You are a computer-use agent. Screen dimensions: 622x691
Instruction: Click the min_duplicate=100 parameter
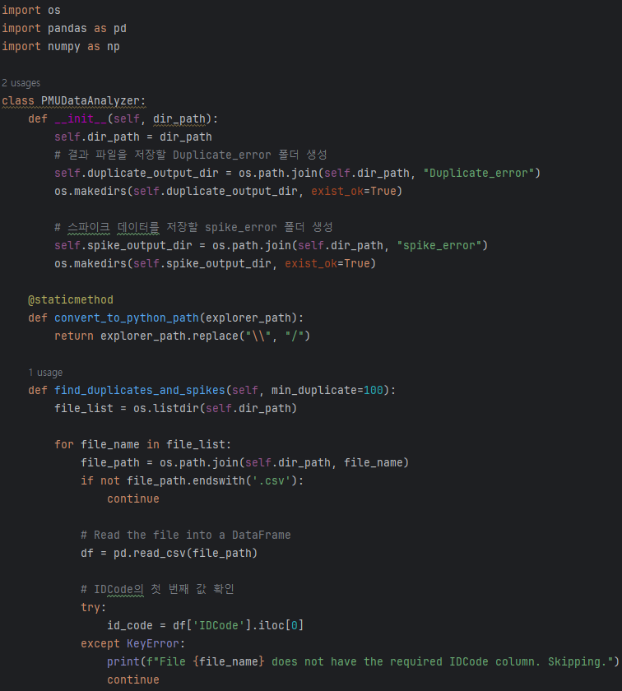point(327,390)
